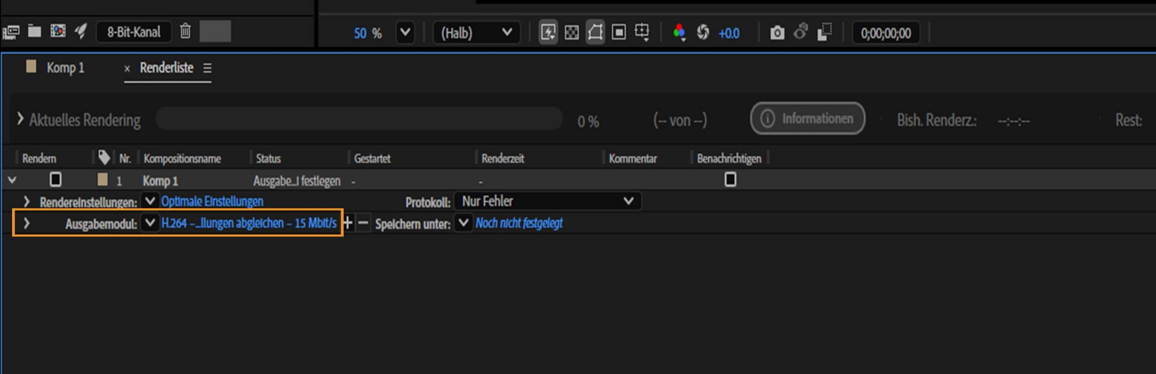
Task: Expand the Rendereinstellungen details
Action: point(26,201)
